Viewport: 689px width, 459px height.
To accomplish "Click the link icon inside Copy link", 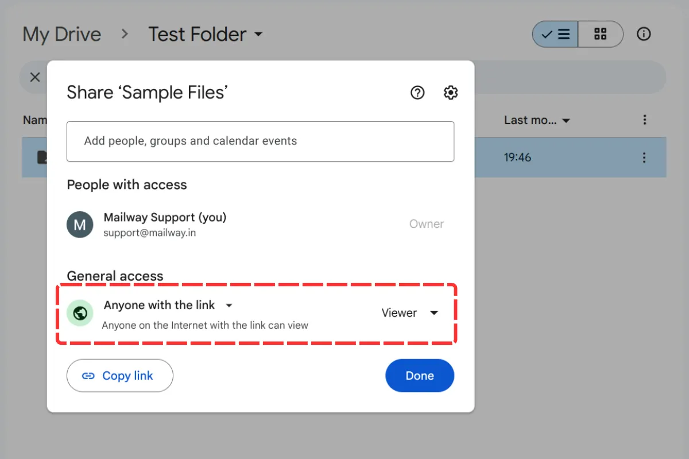I will point(90,375).
